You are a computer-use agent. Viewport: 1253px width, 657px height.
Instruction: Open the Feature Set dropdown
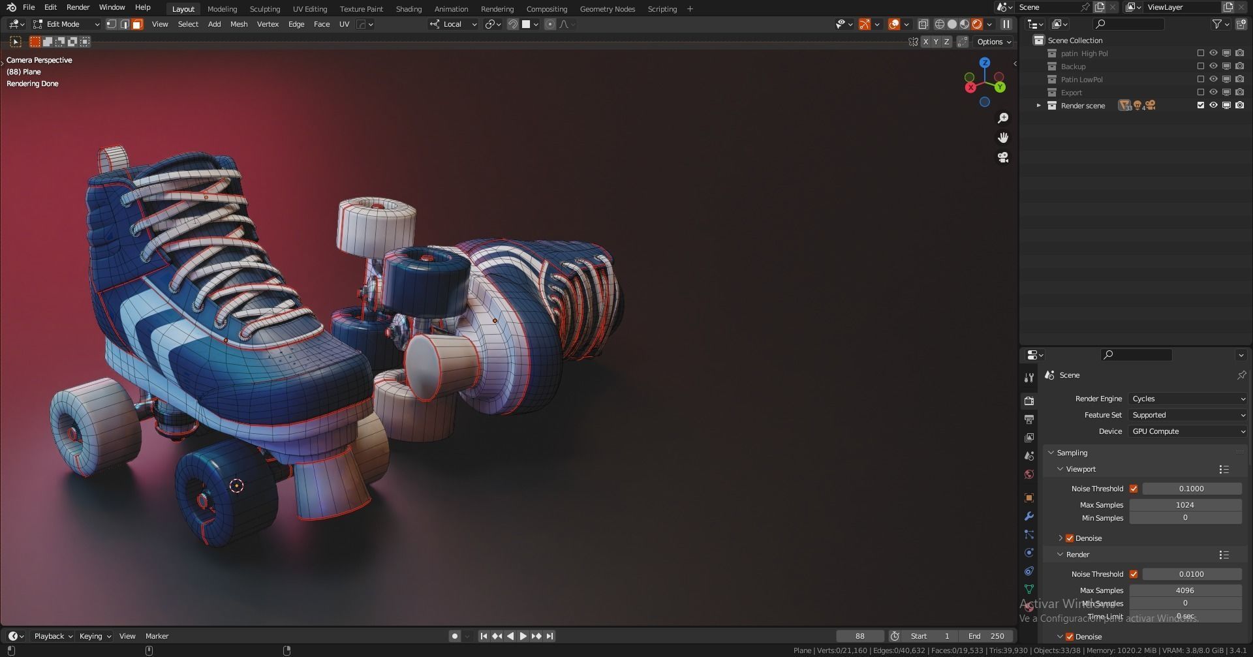coord(1188,415)
